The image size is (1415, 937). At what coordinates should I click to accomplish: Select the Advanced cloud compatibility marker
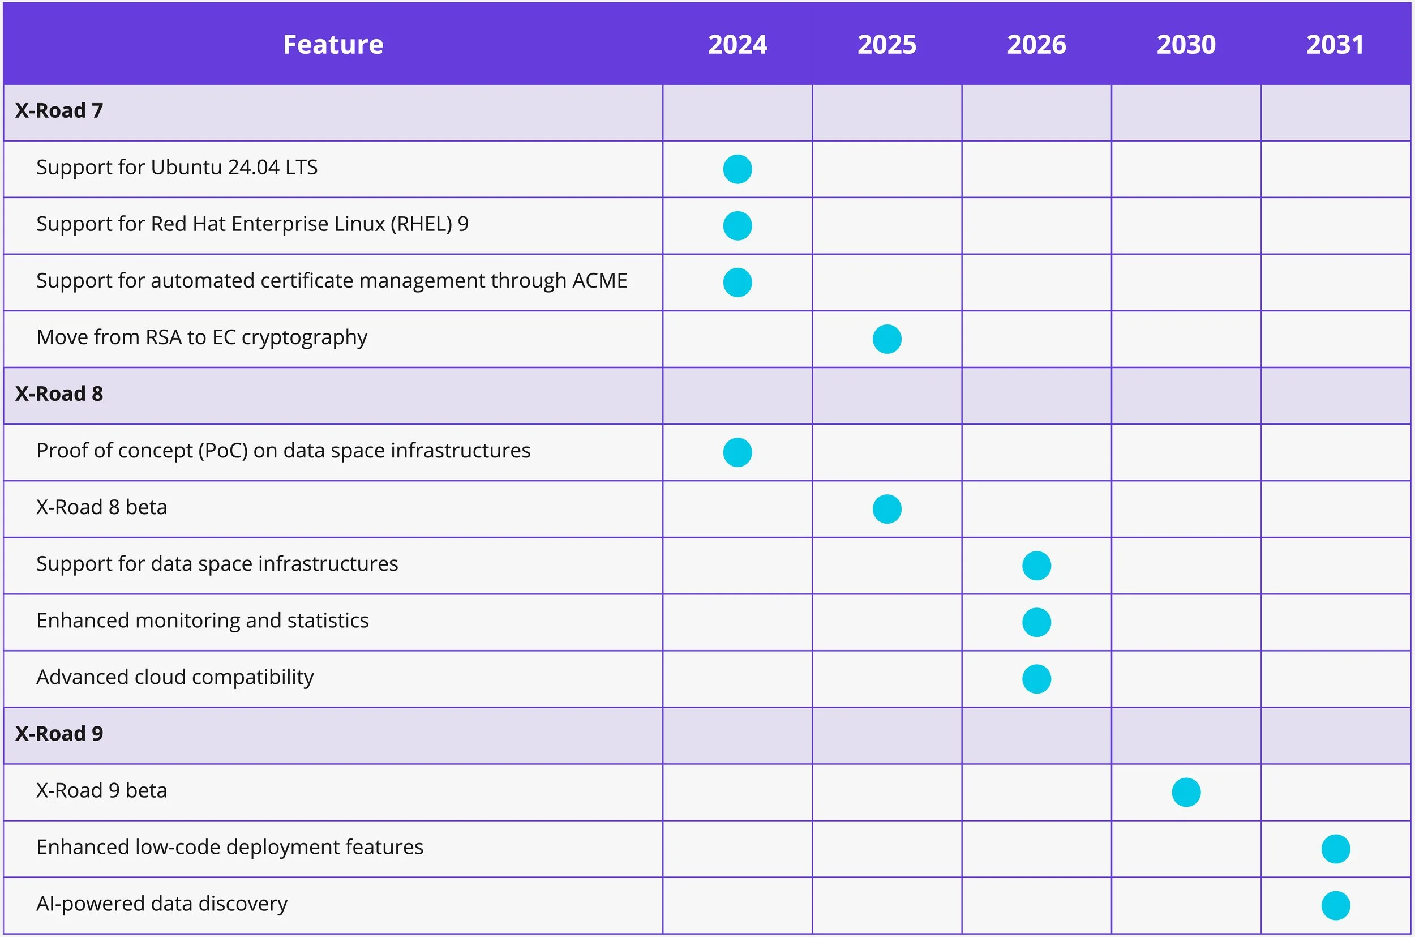[1036, 678]
